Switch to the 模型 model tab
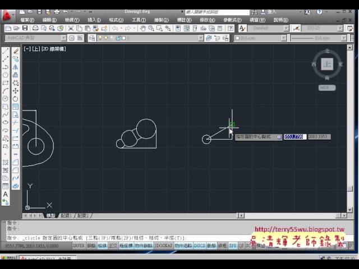 point(50,215)
